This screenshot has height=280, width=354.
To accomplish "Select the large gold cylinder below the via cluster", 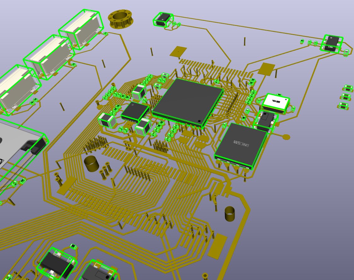I will 91,163.
